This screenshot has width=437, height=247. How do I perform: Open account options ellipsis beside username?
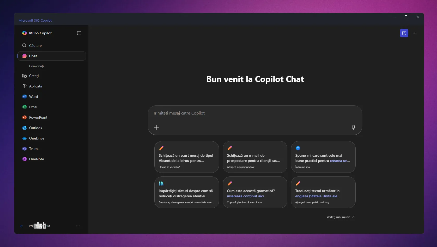tap(78, 226)
